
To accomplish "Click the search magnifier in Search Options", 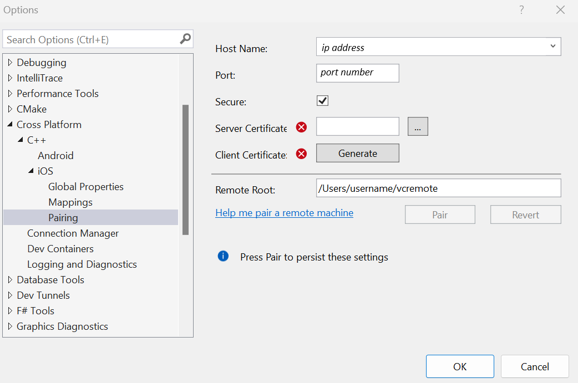I will click(x=185, y=39).
